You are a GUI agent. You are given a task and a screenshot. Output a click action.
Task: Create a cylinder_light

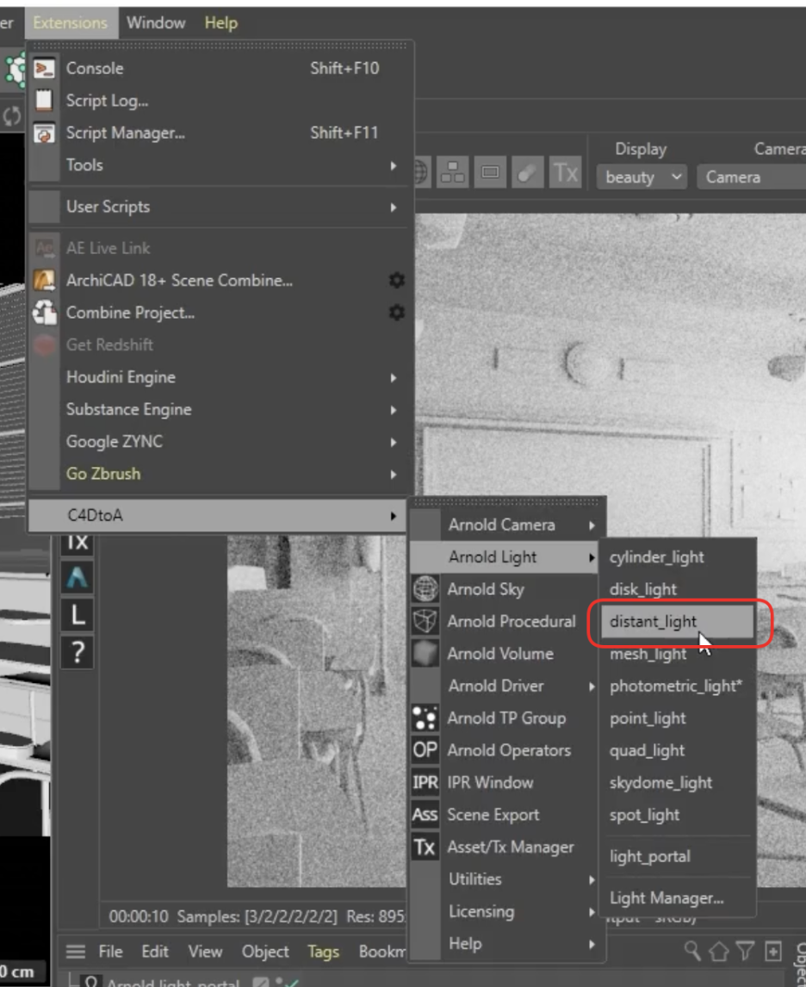[678, 557]
